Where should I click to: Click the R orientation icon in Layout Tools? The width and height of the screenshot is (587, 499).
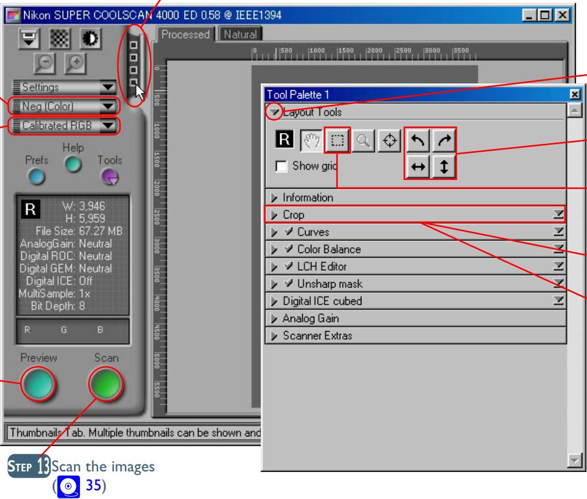click(x=284, y=139)
